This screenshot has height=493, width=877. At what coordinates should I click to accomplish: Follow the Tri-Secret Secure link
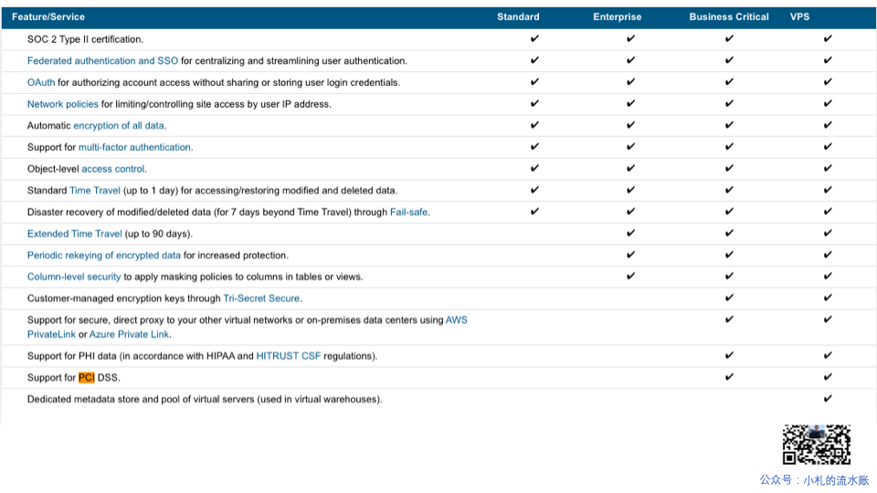coord(262,299)
